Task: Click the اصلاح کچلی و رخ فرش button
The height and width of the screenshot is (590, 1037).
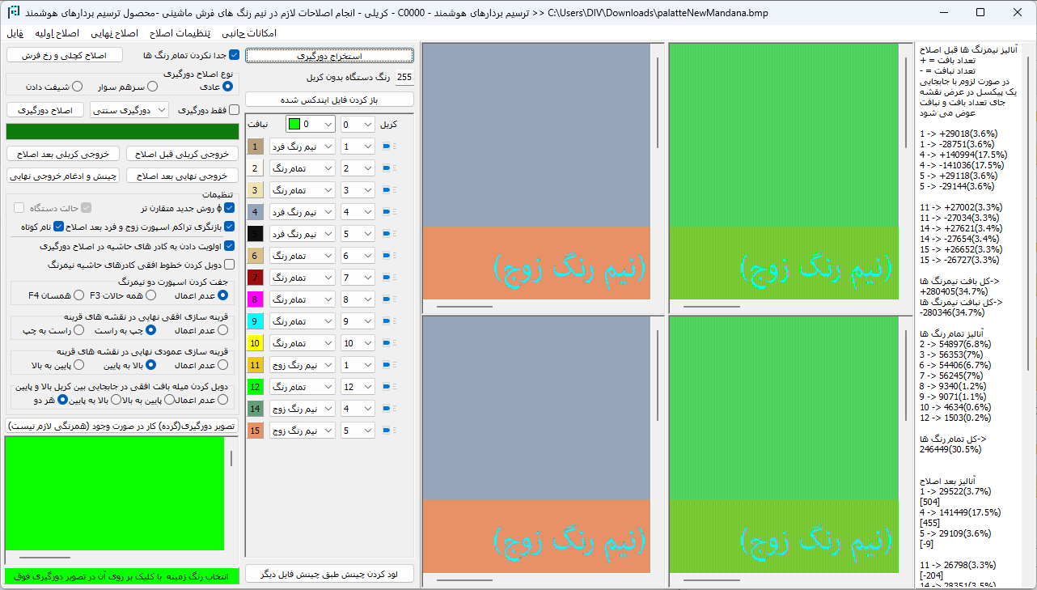Action: (x=64, y=55)
